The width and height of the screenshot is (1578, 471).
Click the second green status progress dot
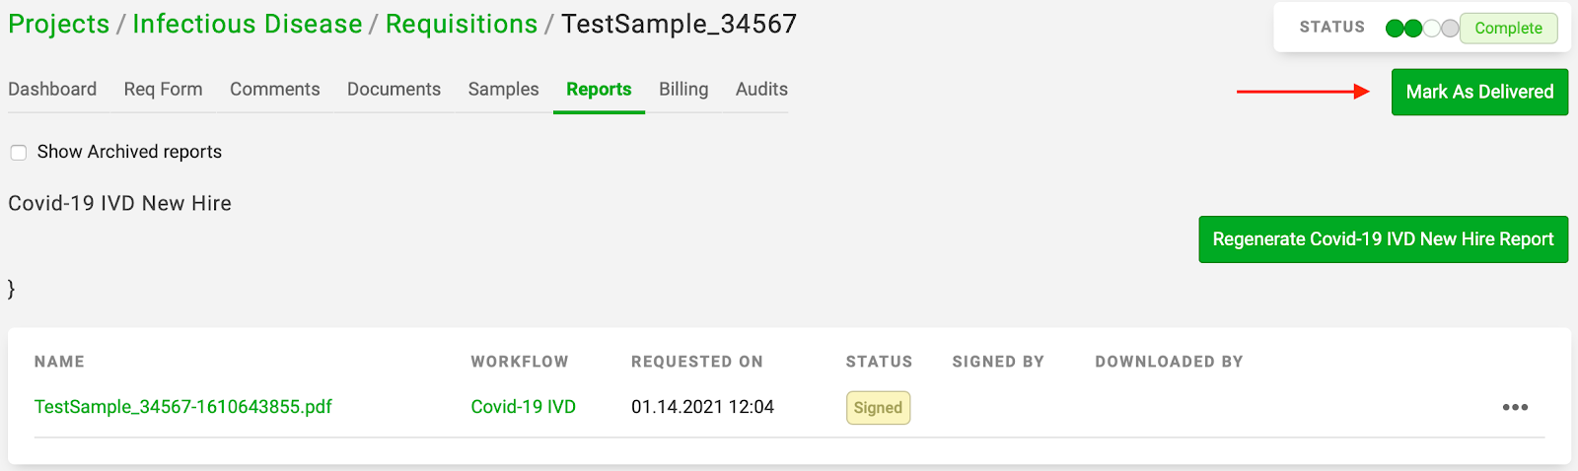tap(1412, 29)
